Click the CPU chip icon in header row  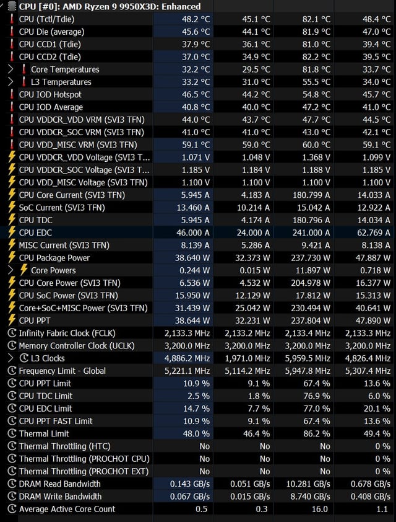pyautogui.click(x=12, y=6)
